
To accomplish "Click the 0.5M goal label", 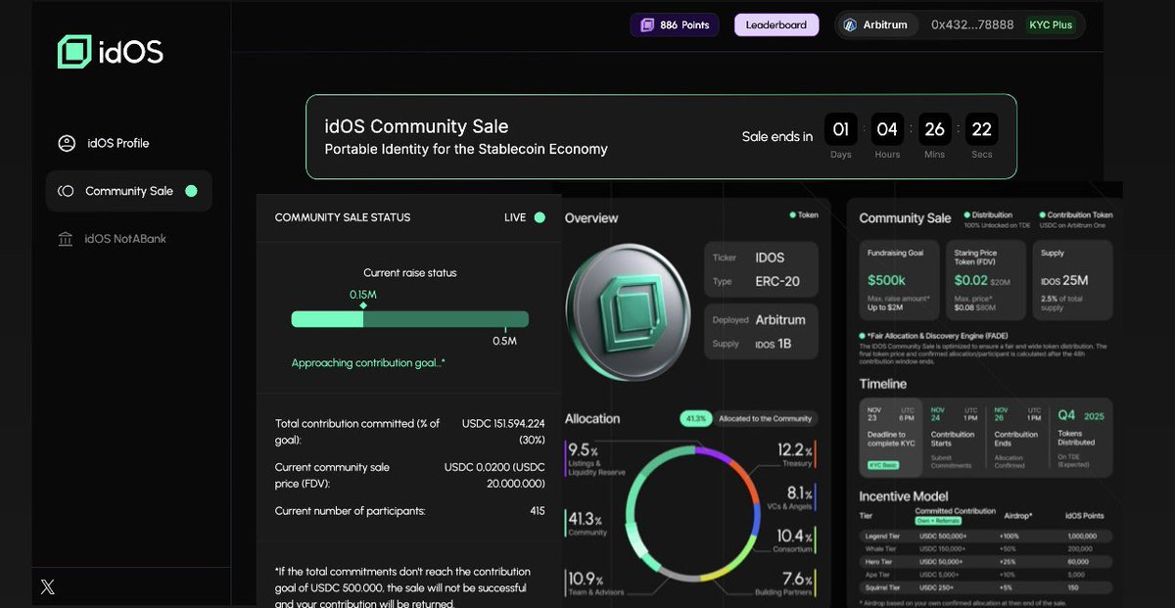I will [504, 341].
